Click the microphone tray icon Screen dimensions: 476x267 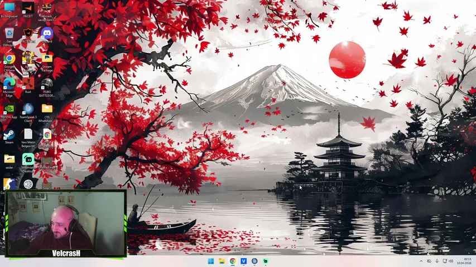pyautogui.click(x=437, y=261)
